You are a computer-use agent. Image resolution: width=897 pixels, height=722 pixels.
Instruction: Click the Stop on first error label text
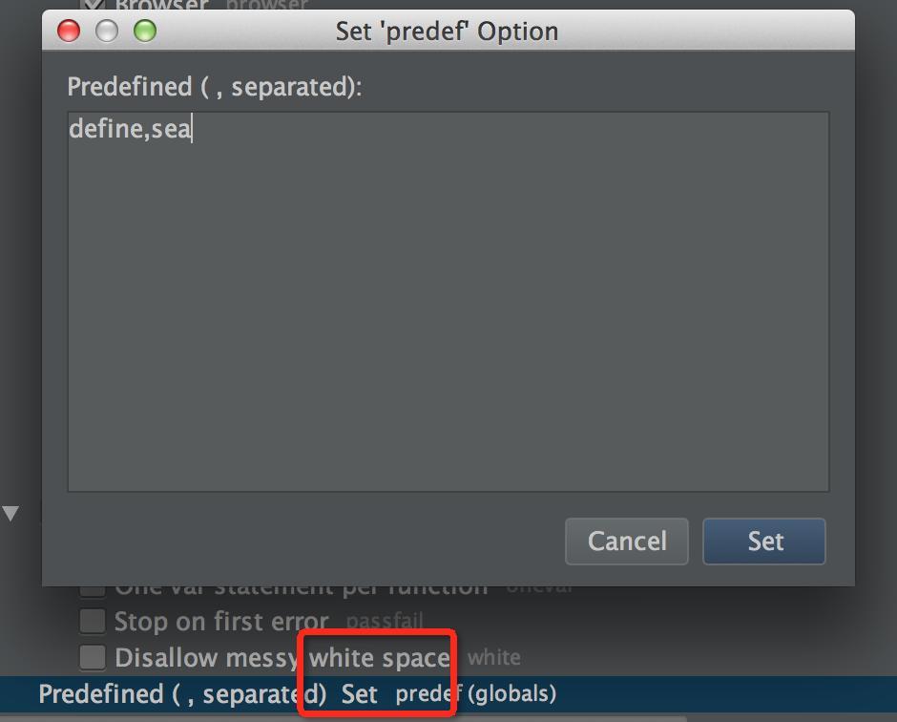[x=221, y=622]
